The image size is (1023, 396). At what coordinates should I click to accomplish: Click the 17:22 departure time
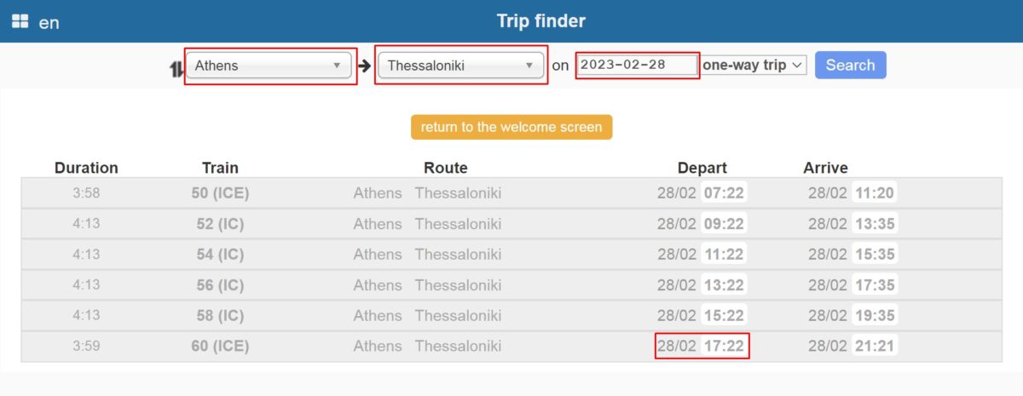click(x=724, y=347)
